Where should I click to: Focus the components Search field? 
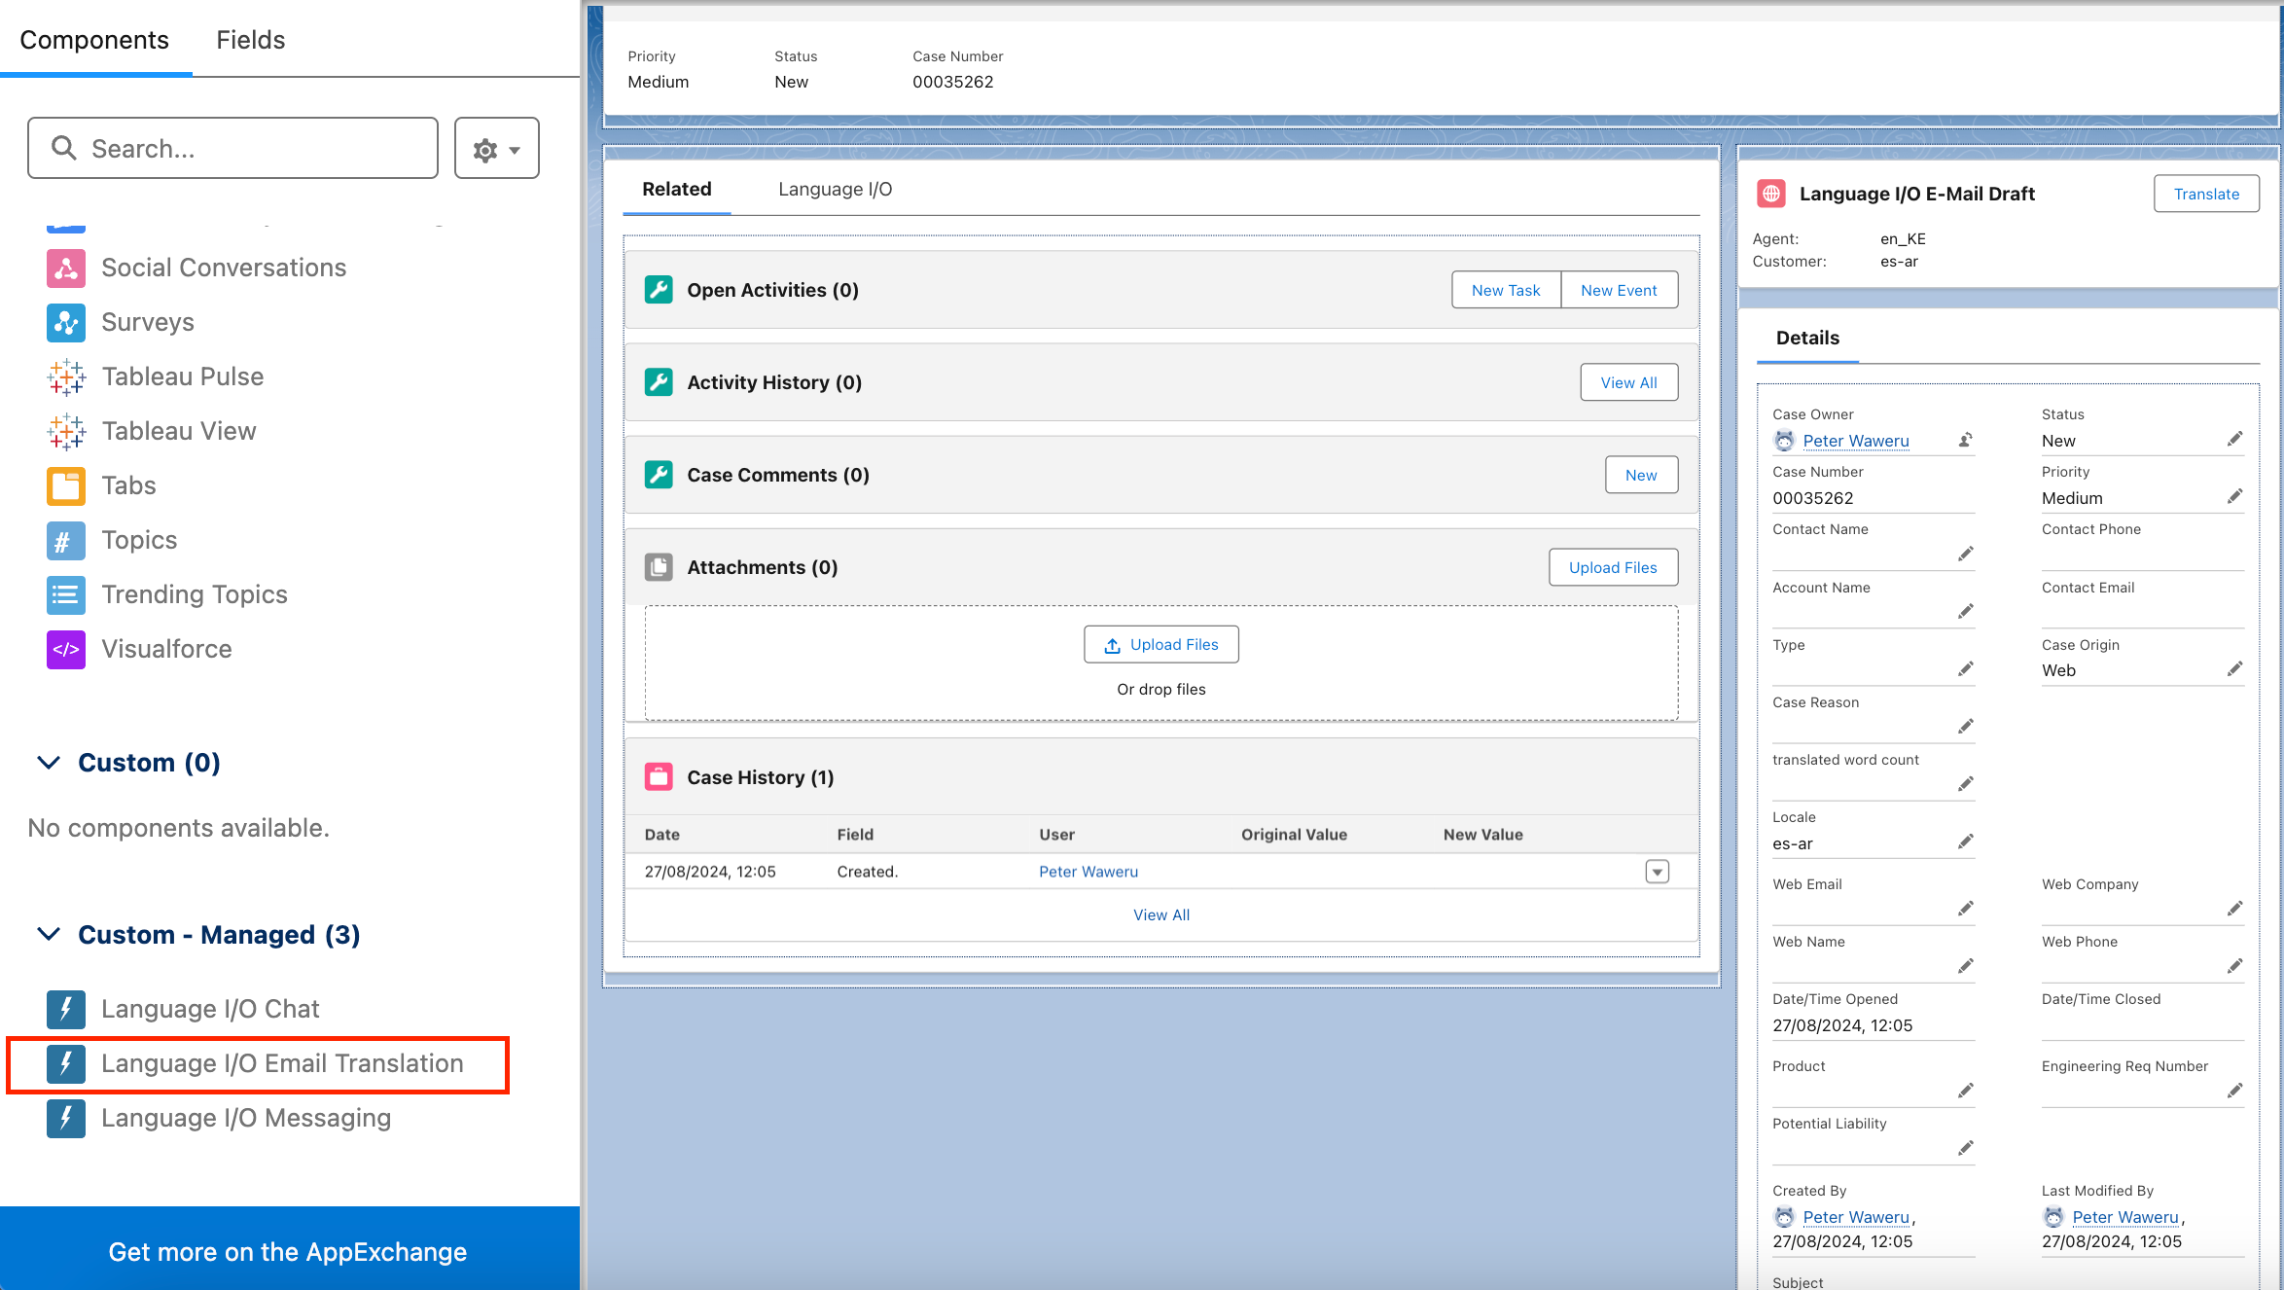coord(232,148)
